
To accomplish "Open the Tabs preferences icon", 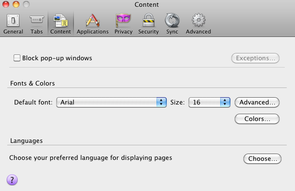I will coord(36,19).
